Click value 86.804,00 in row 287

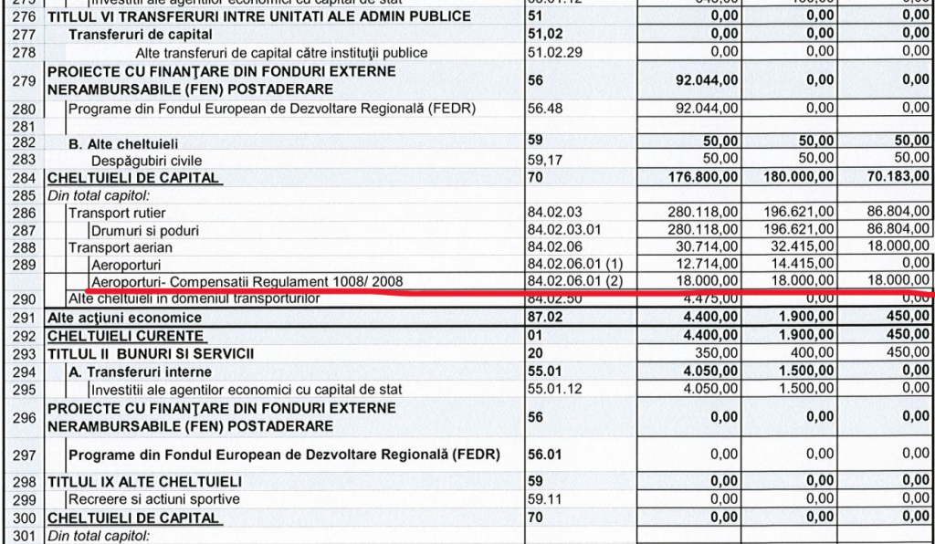click(x=898, y=229)
